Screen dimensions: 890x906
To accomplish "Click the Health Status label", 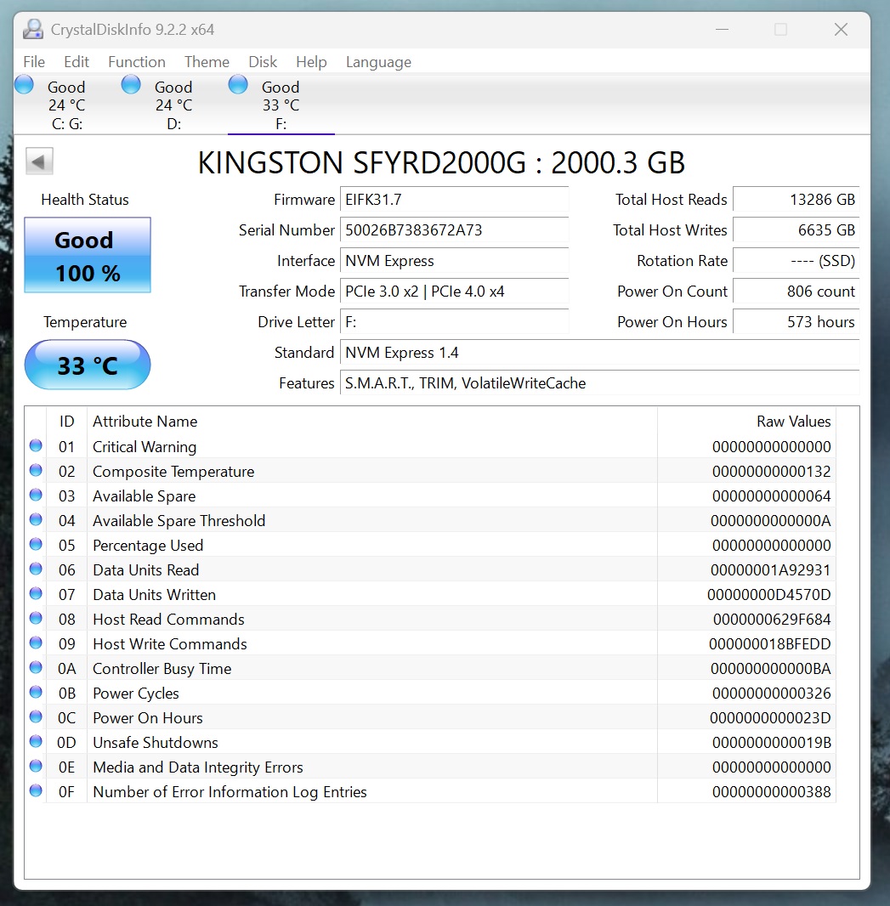I will coord(85,200).
